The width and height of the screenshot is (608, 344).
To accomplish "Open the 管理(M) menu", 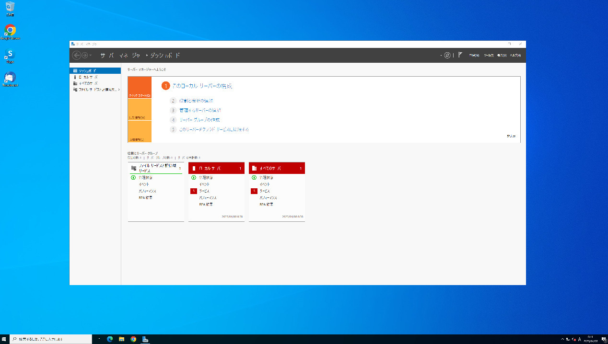I will tap(474, 56).
